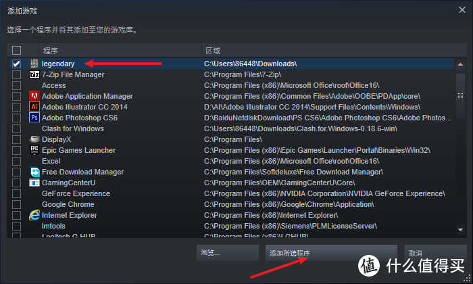
Task: Click the scrollbar up arrow
Action: click(460, 64)
